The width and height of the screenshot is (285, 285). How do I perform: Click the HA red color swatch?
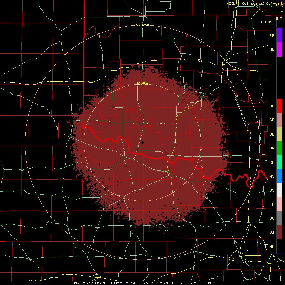[280, 106]
